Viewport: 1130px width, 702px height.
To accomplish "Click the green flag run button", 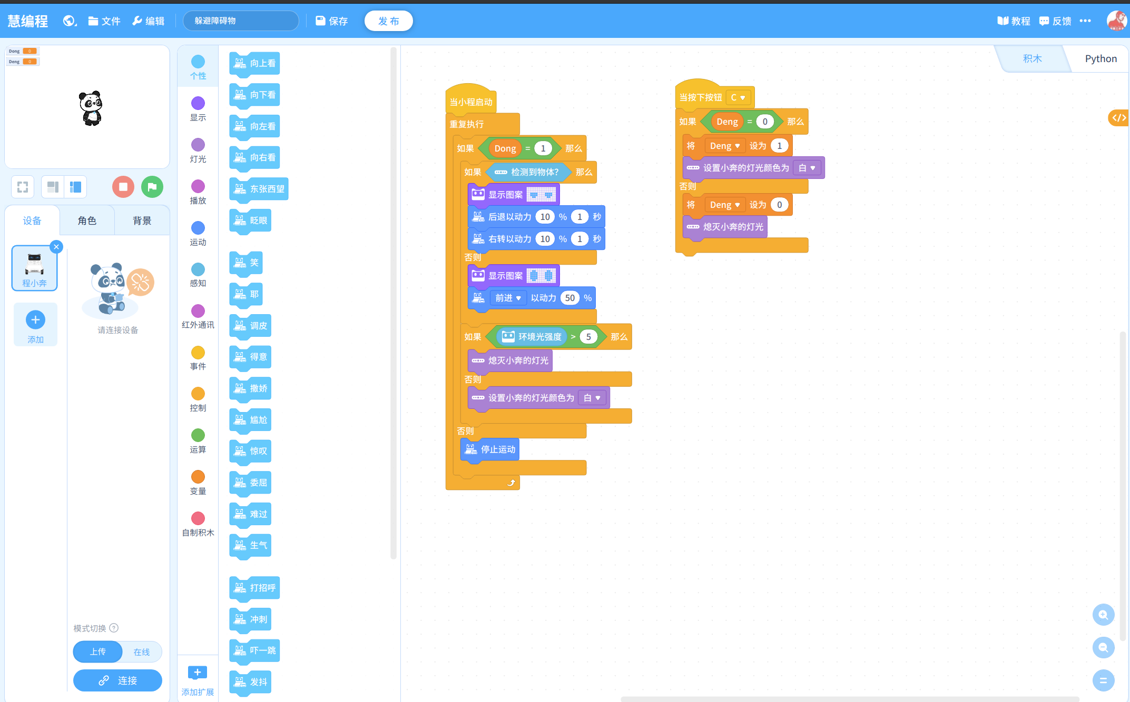I will click(x=152, y=187).
